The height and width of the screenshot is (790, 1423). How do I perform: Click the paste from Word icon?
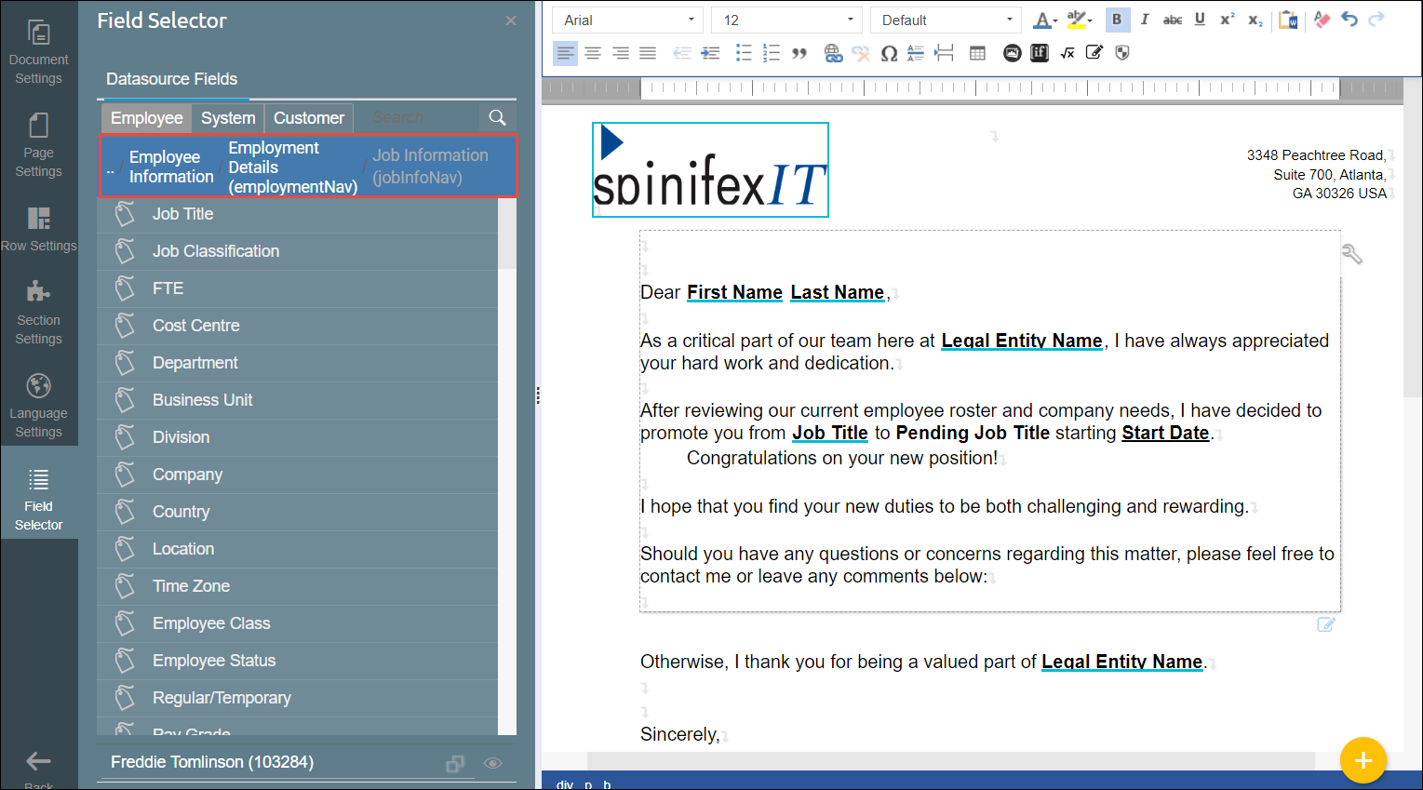tap(1288, 20)
